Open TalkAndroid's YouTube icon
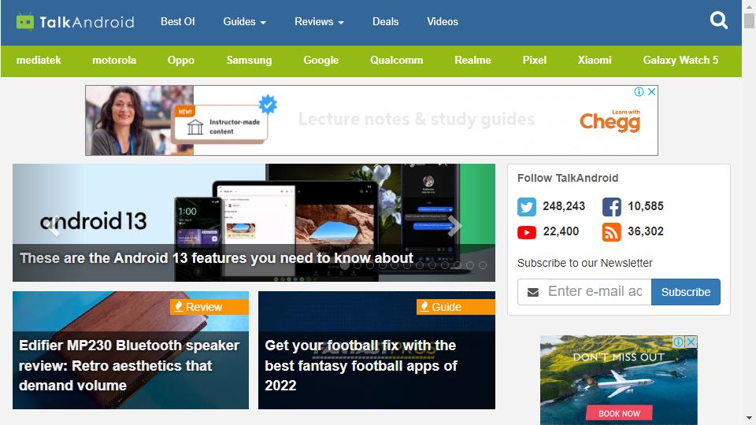 (527, 232)
